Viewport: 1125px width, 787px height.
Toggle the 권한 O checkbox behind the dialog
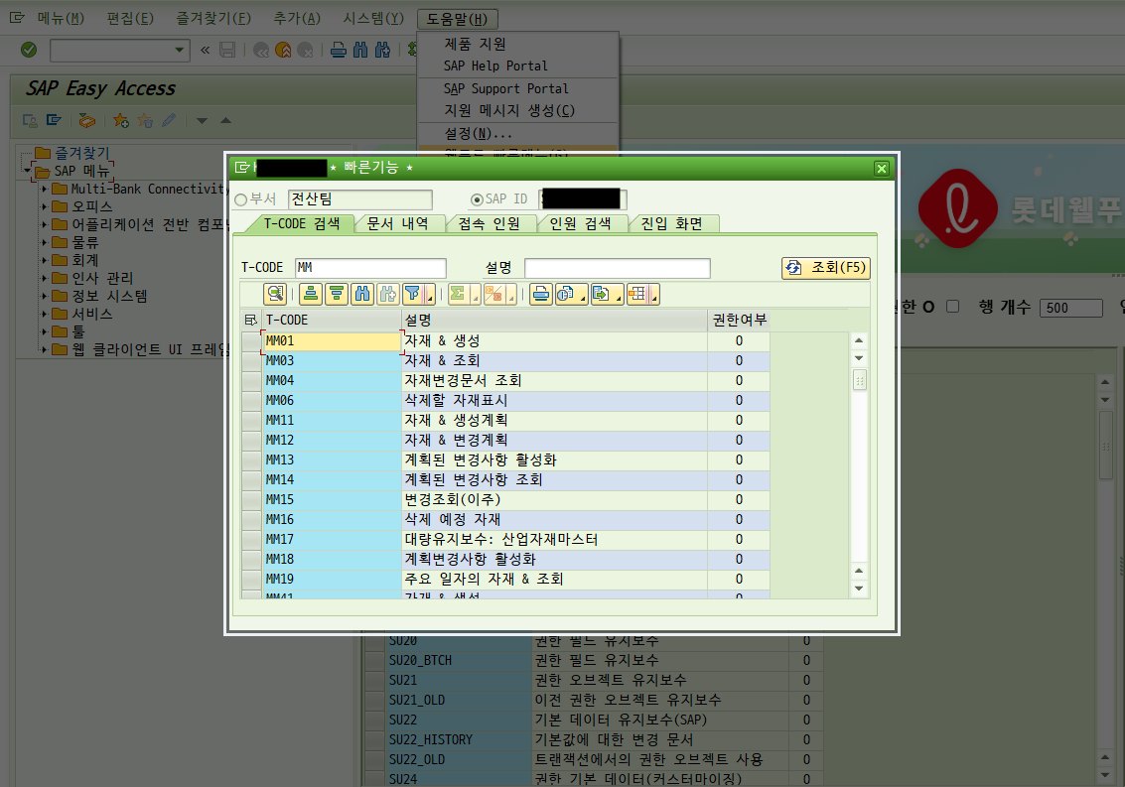[x=953, y=307]
